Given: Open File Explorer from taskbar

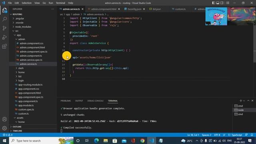Looking at the screenshot, I should 106,140.
